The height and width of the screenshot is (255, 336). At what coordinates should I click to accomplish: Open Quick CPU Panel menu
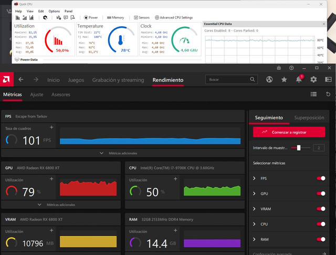click(x=69, y=11)
